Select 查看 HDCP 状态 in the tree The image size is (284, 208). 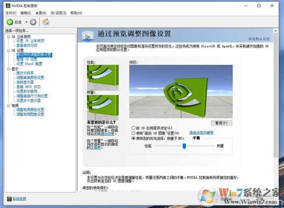click(x=28, y=87)
